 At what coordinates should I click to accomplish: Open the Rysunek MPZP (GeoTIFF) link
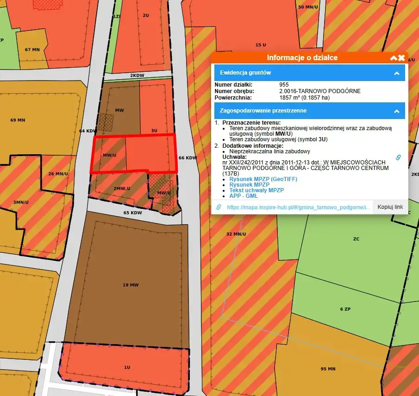[x=263, y=179]
